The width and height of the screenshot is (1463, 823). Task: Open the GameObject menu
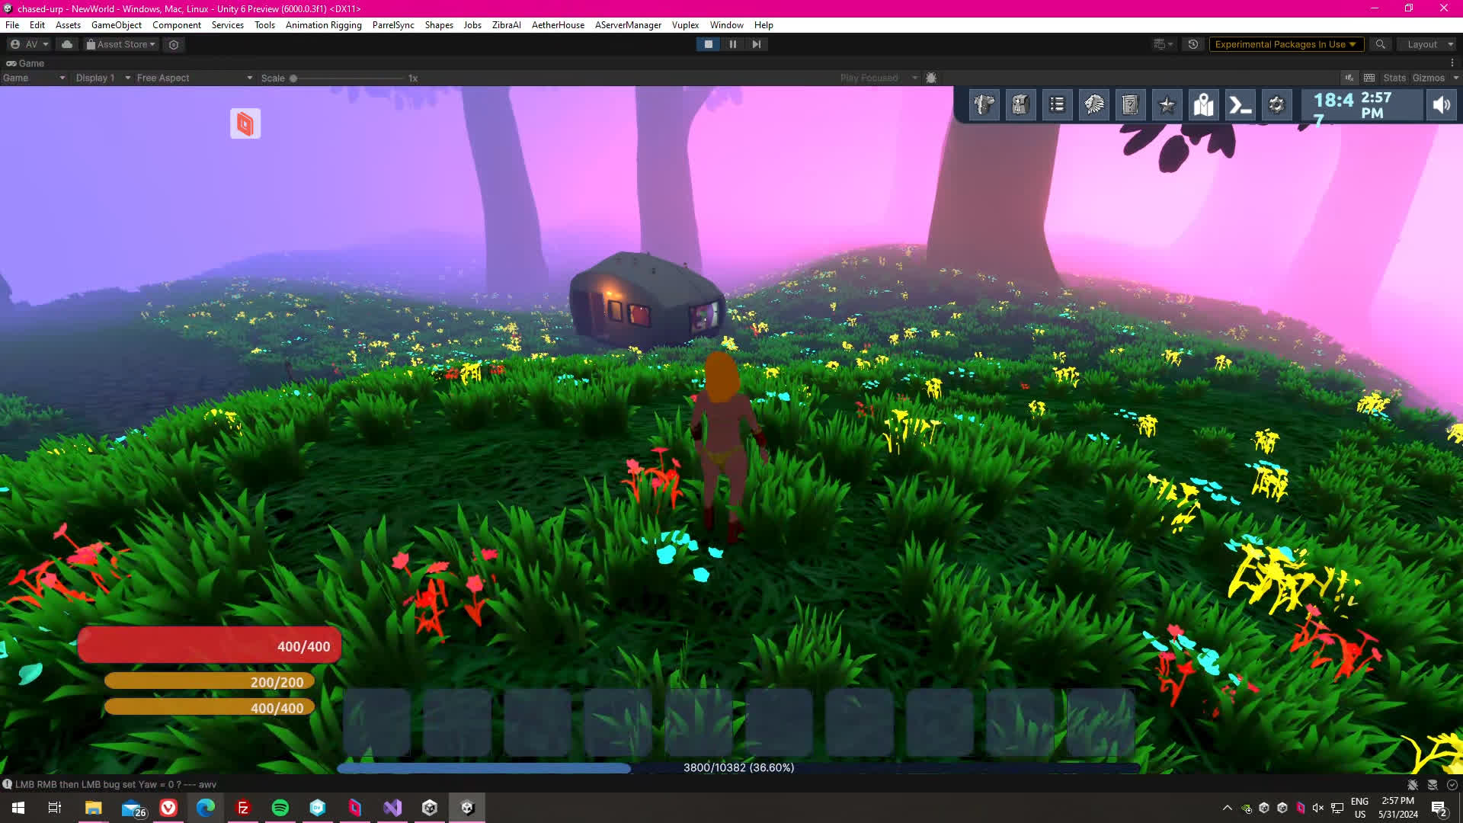116,25
